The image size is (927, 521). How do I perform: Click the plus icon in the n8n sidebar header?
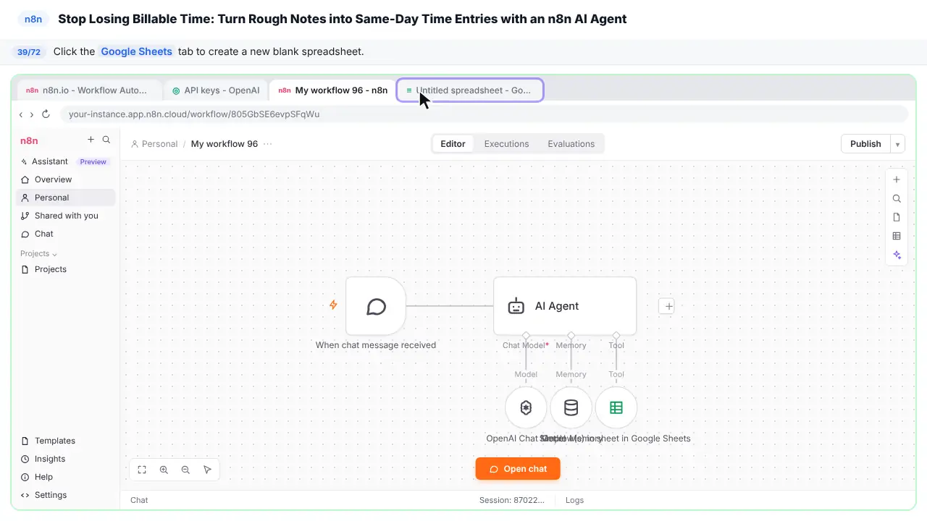tap(91, 140)
